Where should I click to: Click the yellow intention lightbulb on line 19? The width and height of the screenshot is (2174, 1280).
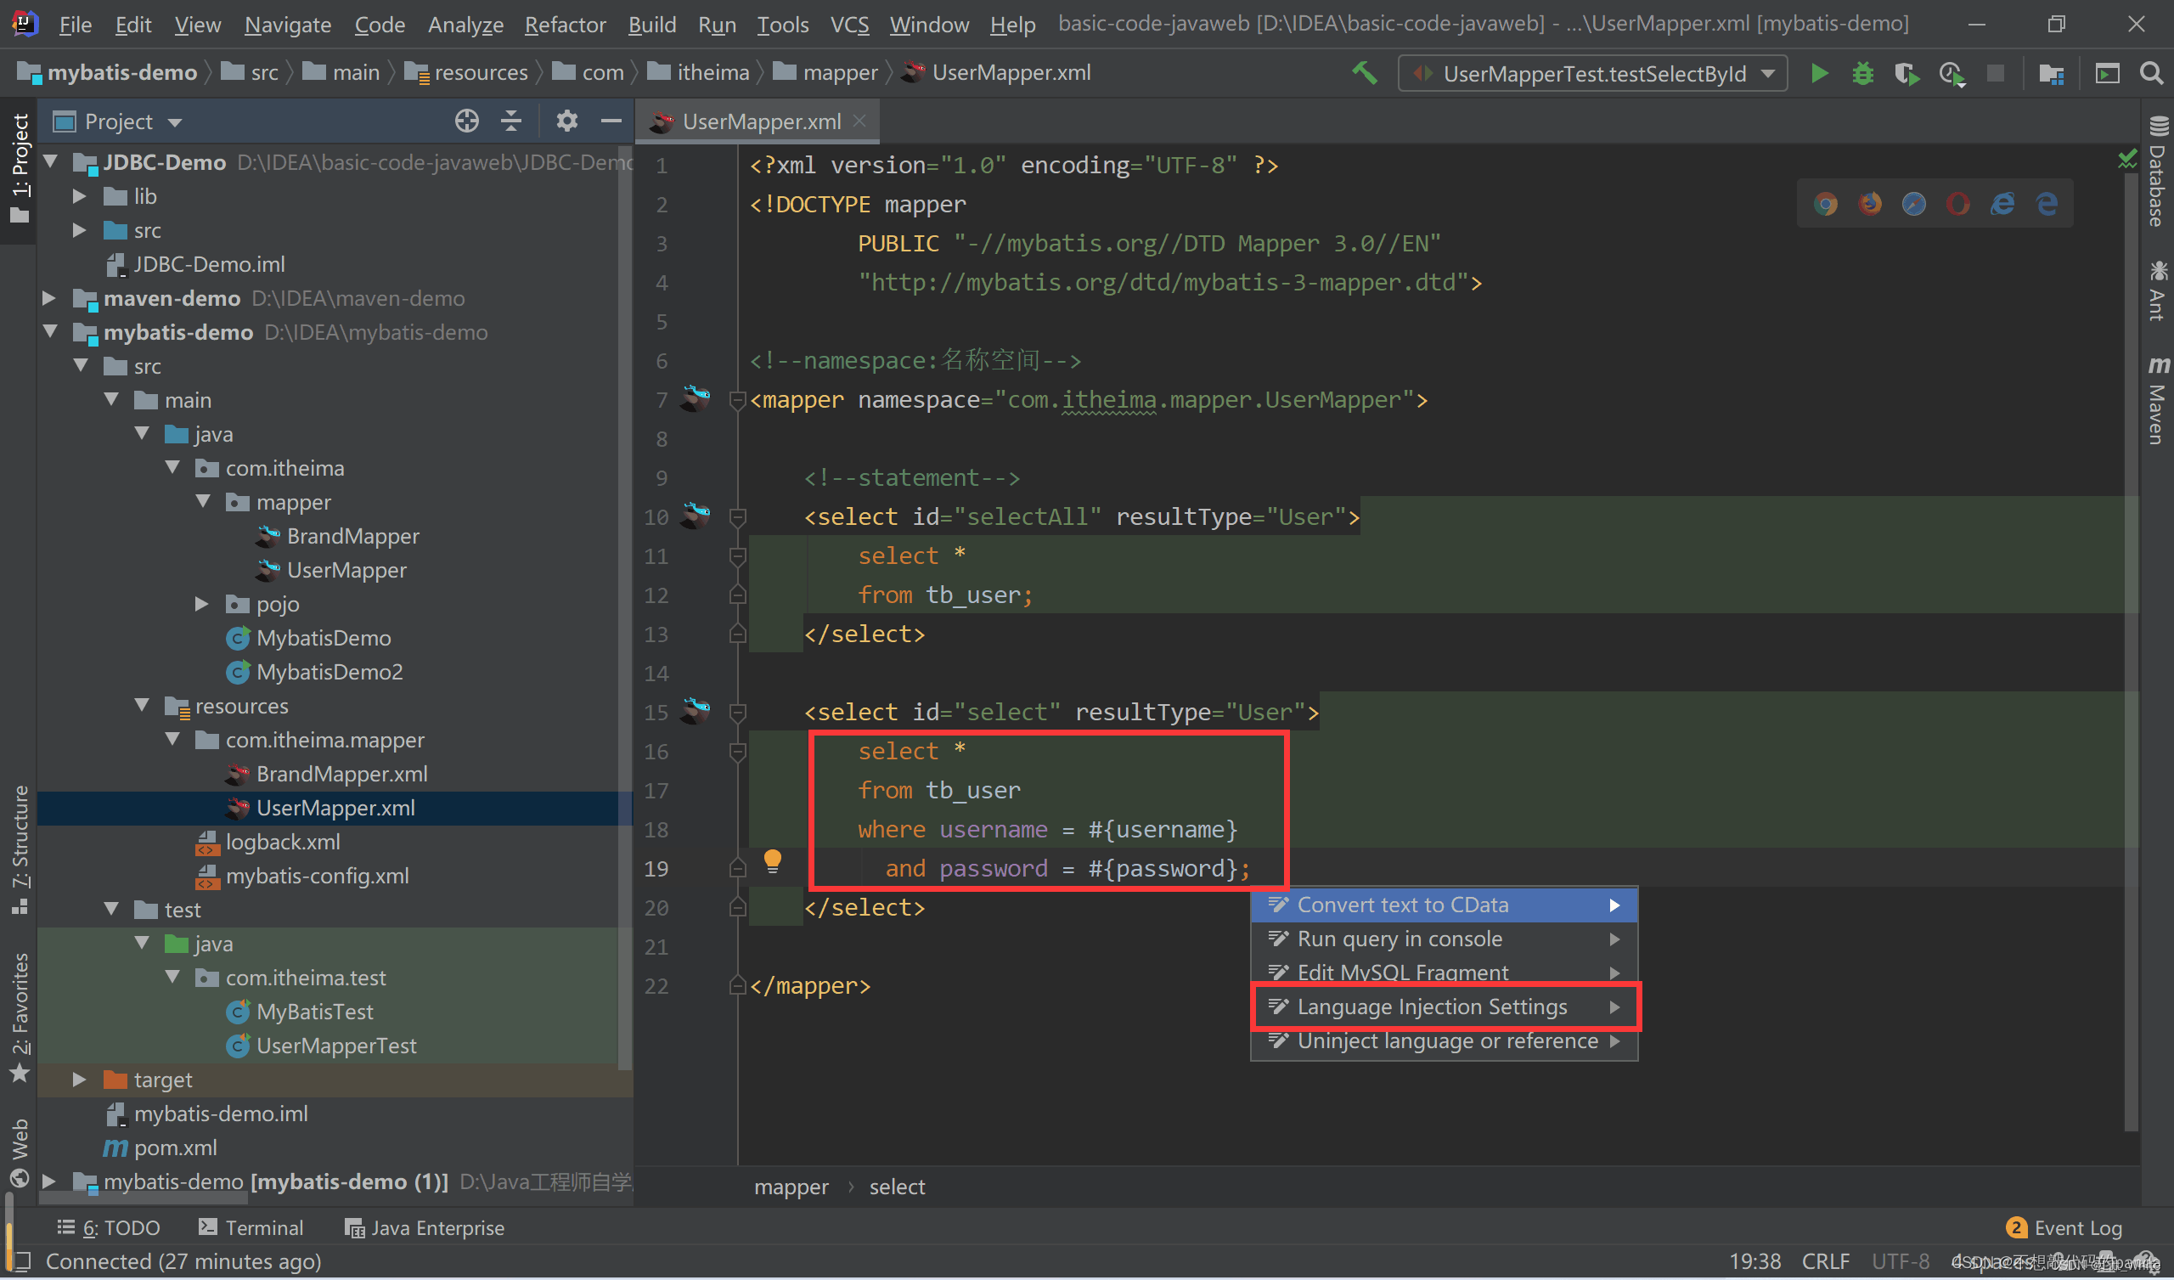[772, 861]
